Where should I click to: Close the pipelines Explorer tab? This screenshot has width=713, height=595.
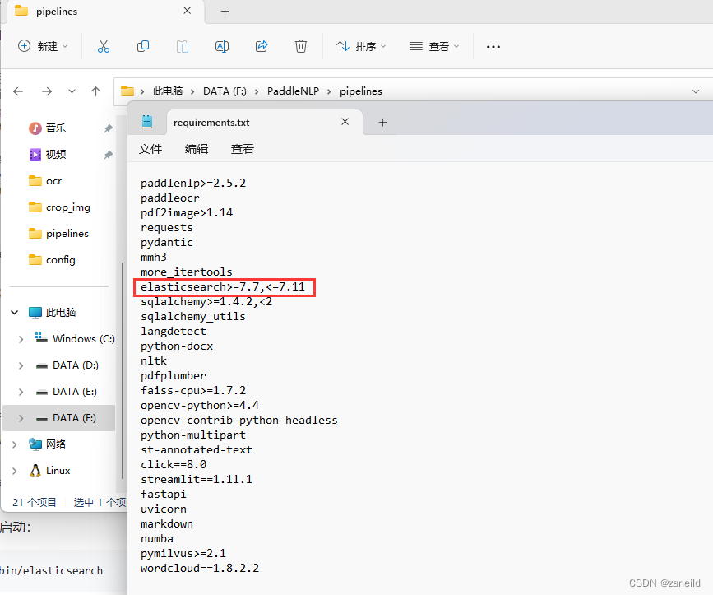point(188,11)
